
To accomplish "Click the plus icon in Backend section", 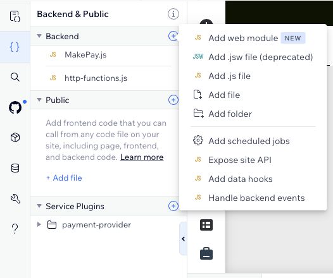I will pyautogui.click(x=173, y=36).
